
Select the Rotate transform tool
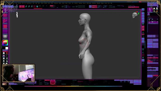coord(32,7)
